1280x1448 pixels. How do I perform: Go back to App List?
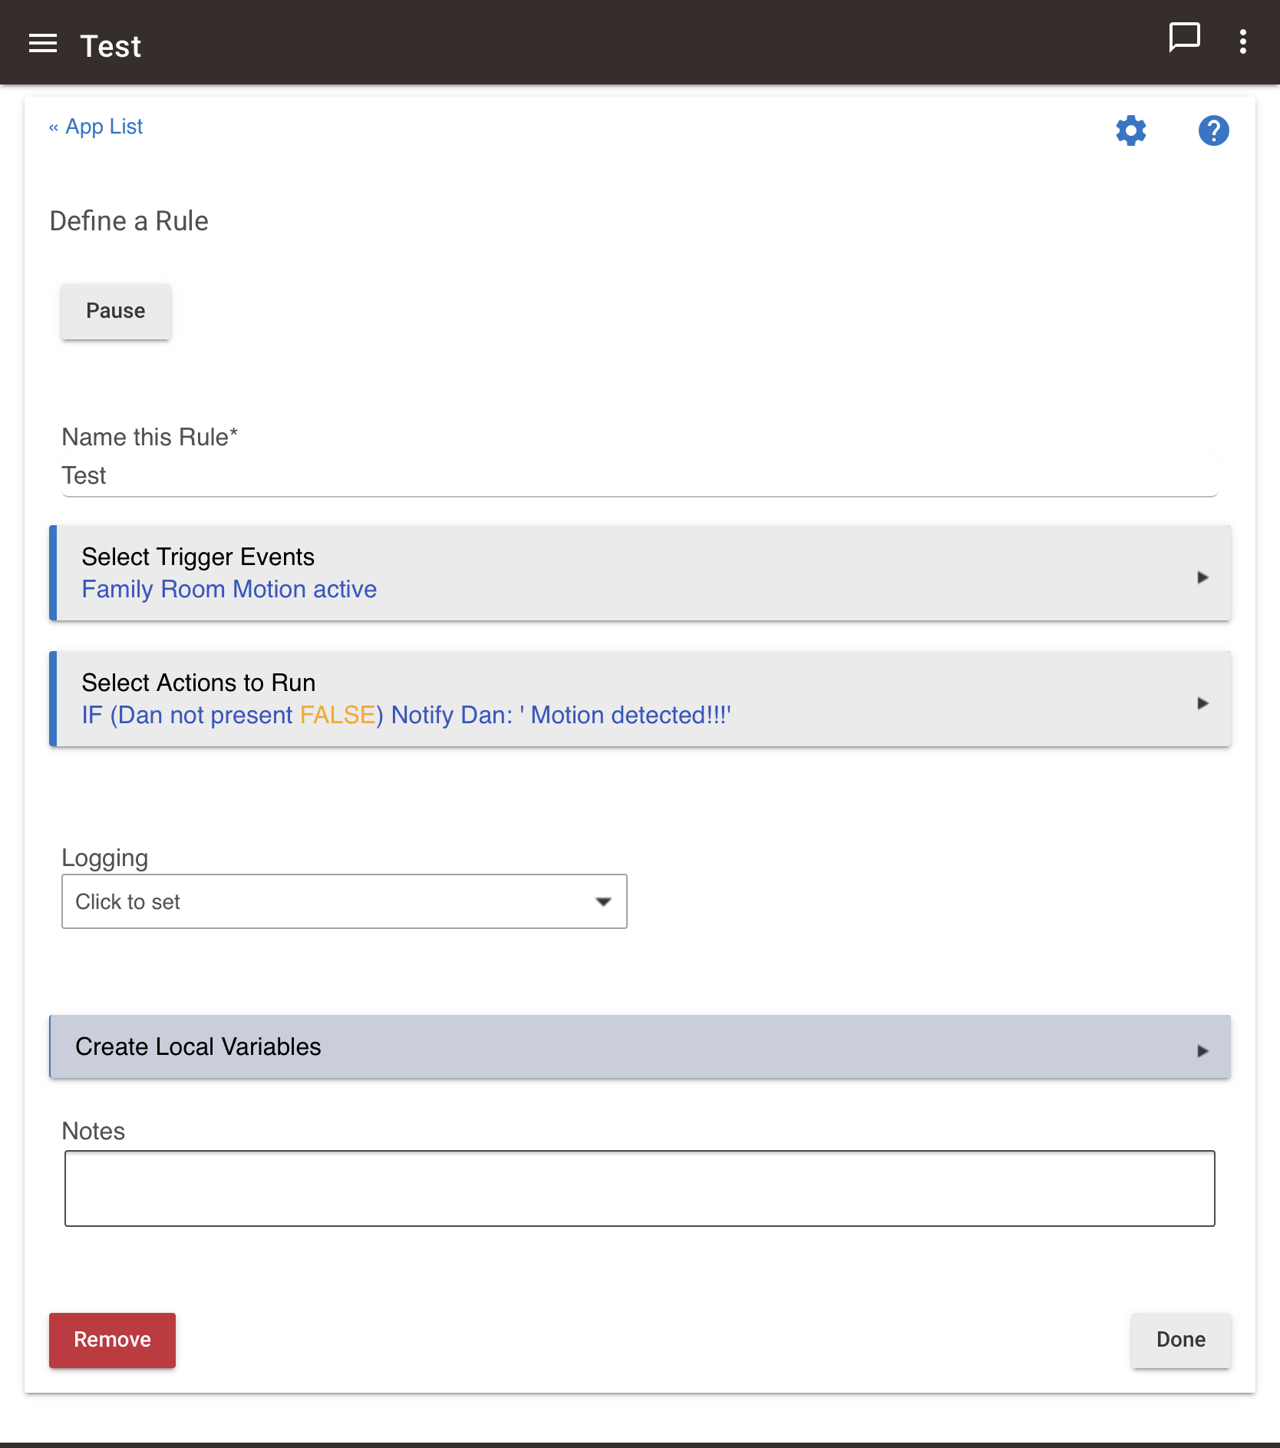(96, 127)
